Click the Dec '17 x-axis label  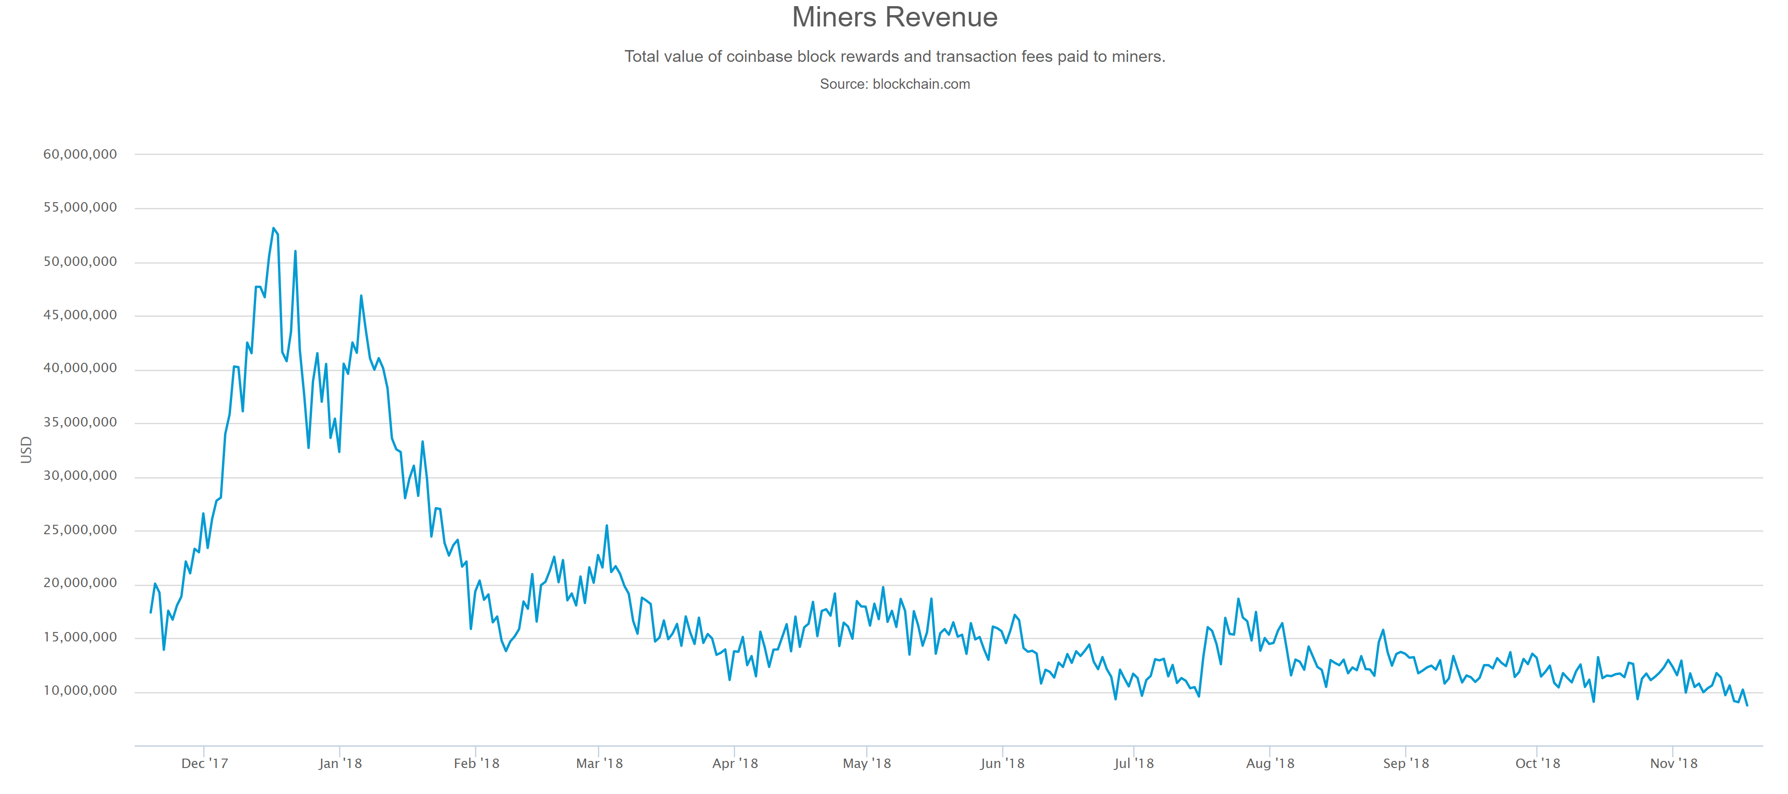click(x=204, y=763)
